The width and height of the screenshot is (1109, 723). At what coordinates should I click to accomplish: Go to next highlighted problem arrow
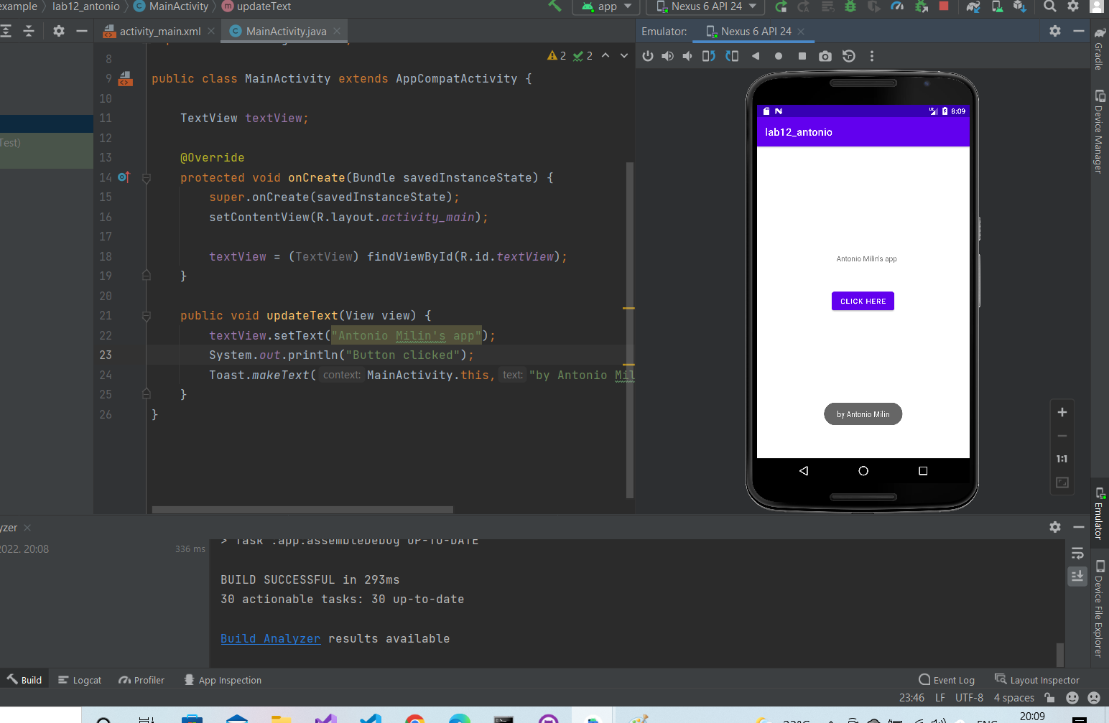(624, 56)
